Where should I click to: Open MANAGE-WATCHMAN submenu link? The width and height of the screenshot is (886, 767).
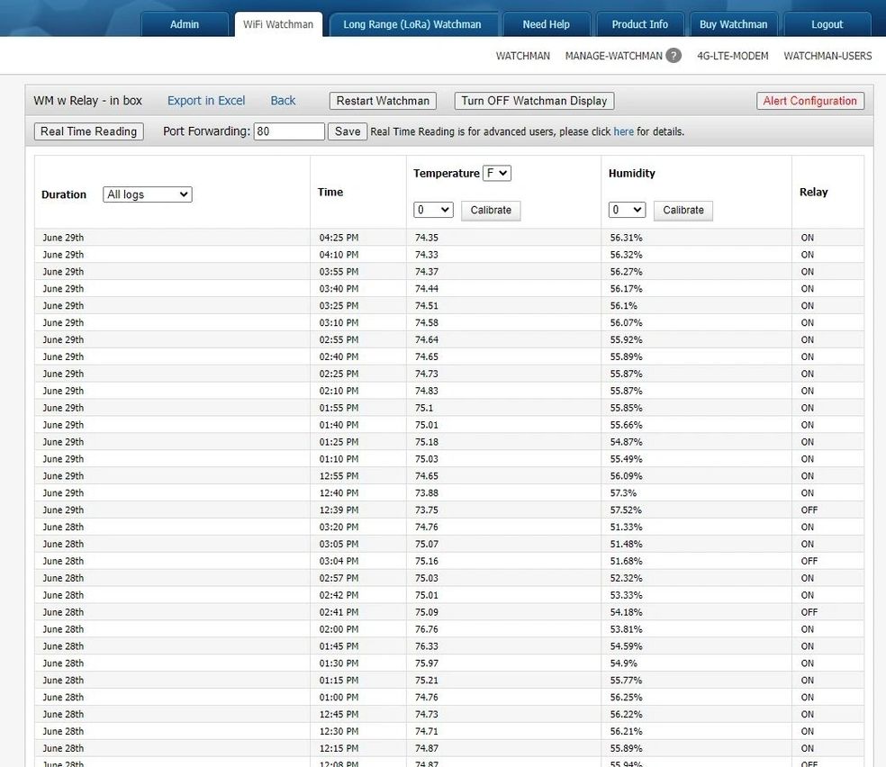tap(614, 56)
